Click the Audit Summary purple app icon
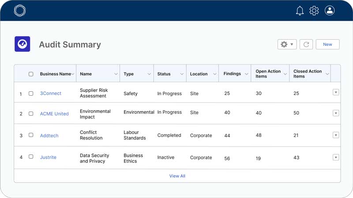353x198 pixels. pos(23,44)
